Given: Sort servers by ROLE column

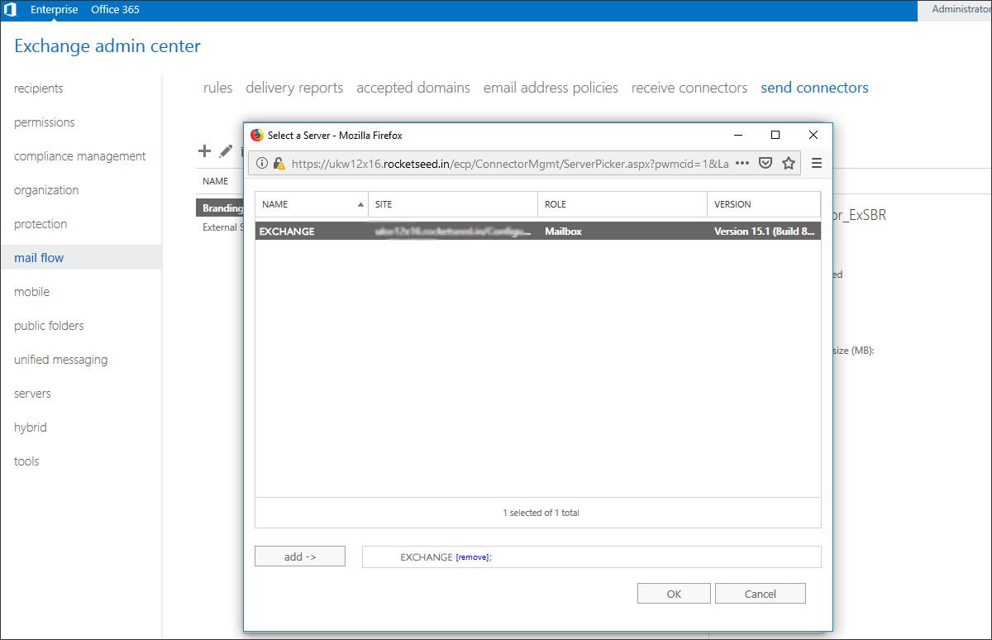Looking at the screenshot, I should [622, 204].
